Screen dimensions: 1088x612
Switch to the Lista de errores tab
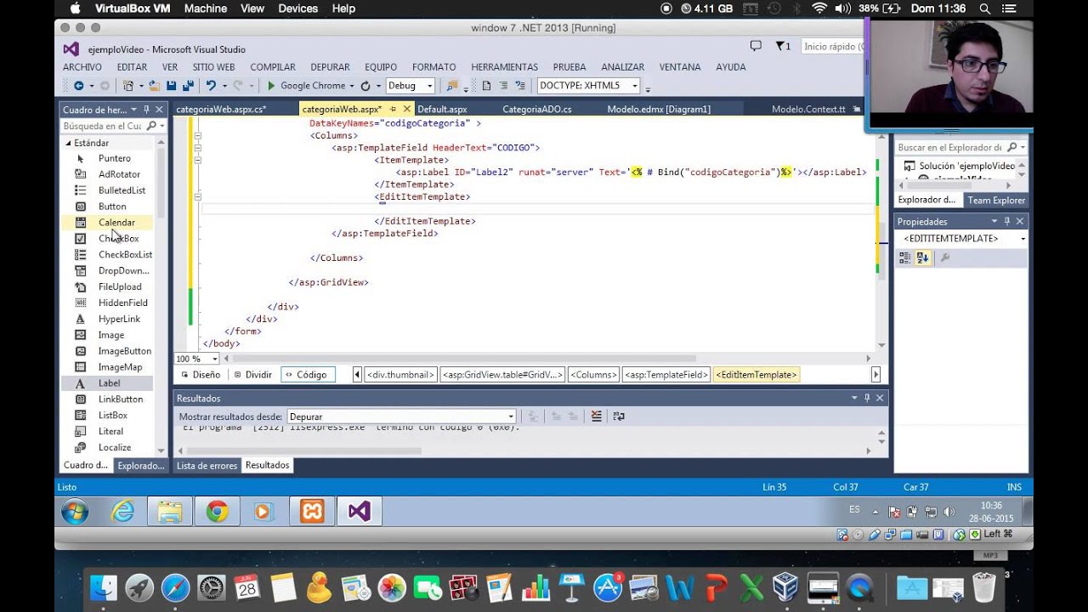(207, 466)
